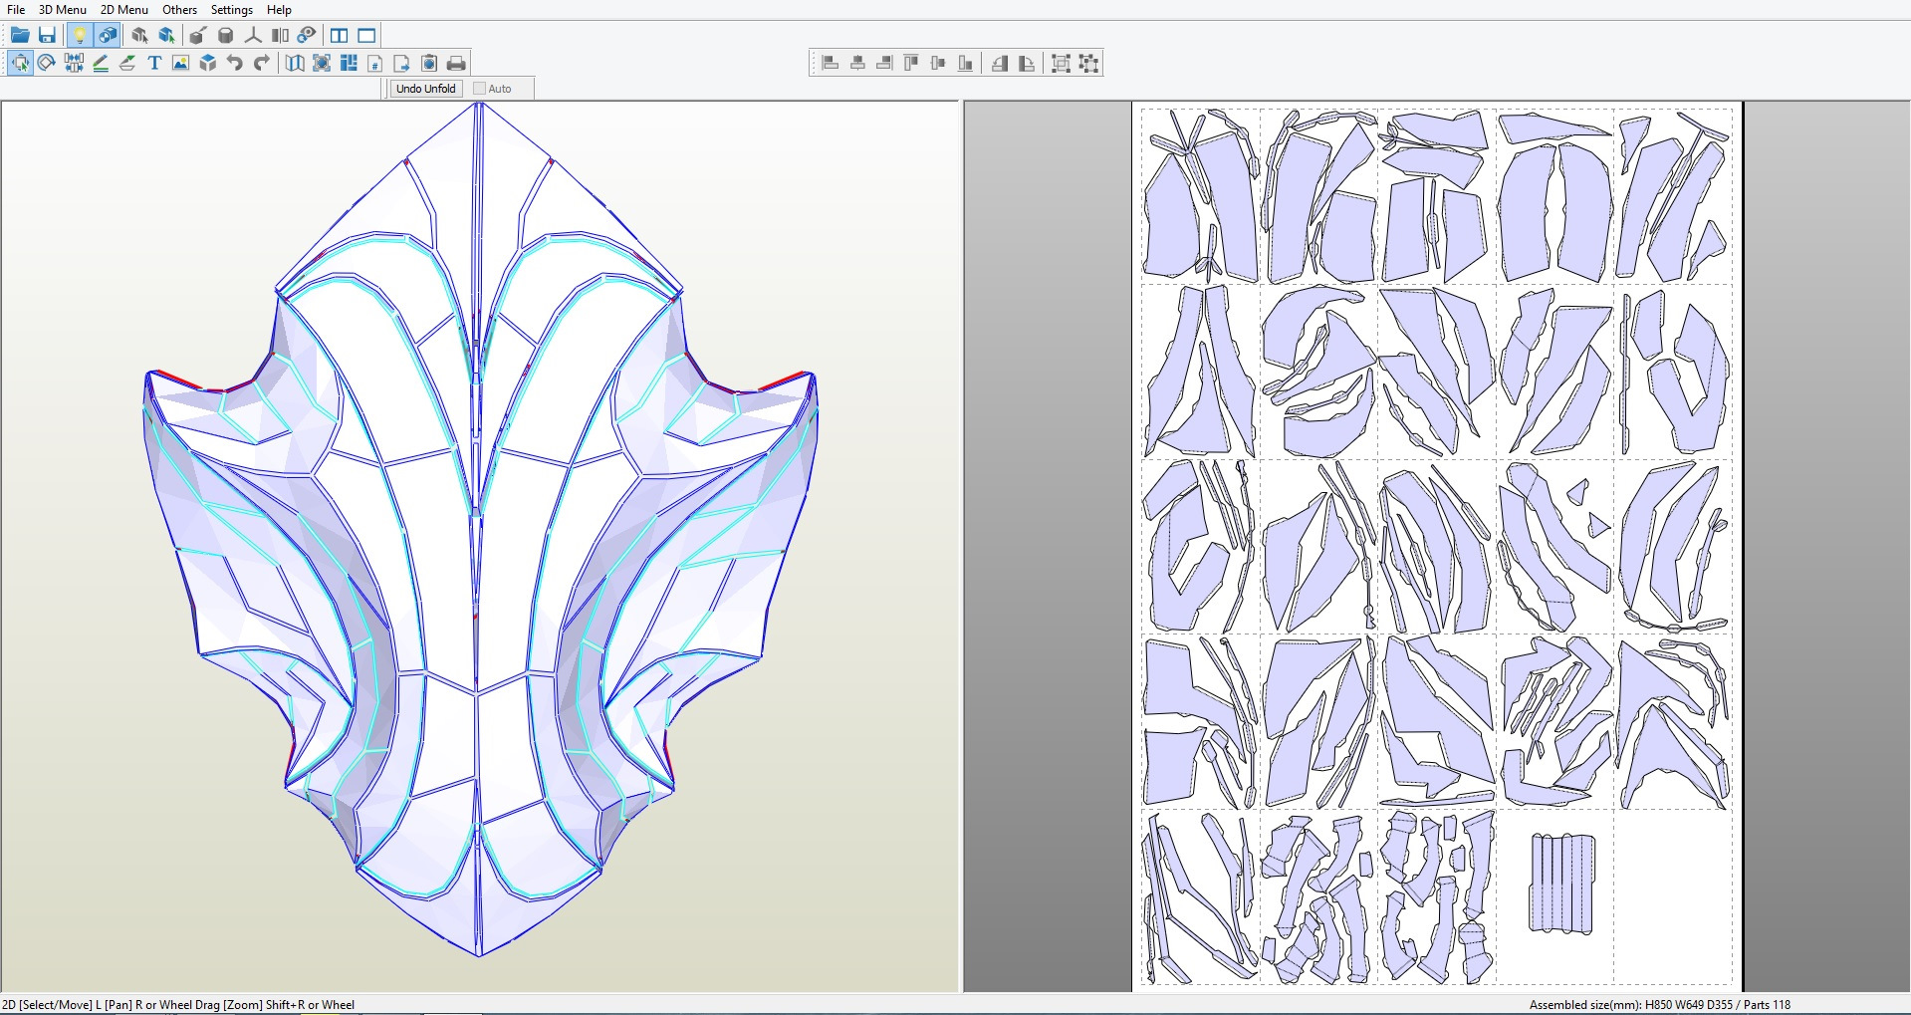Click the page with arrow export icon

point(402,64)
